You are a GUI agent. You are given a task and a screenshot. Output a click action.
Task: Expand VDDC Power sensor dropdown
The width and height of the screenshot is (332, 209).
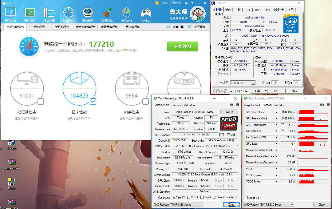coord(276,181)
